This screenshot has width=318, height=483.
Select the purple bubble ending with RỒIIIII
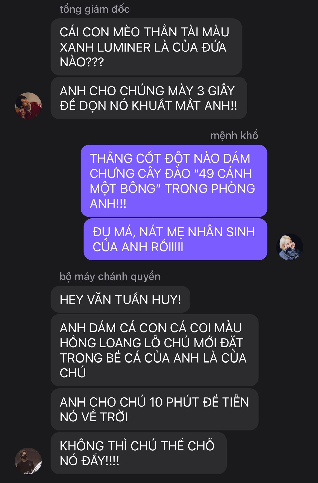(175, 239)
